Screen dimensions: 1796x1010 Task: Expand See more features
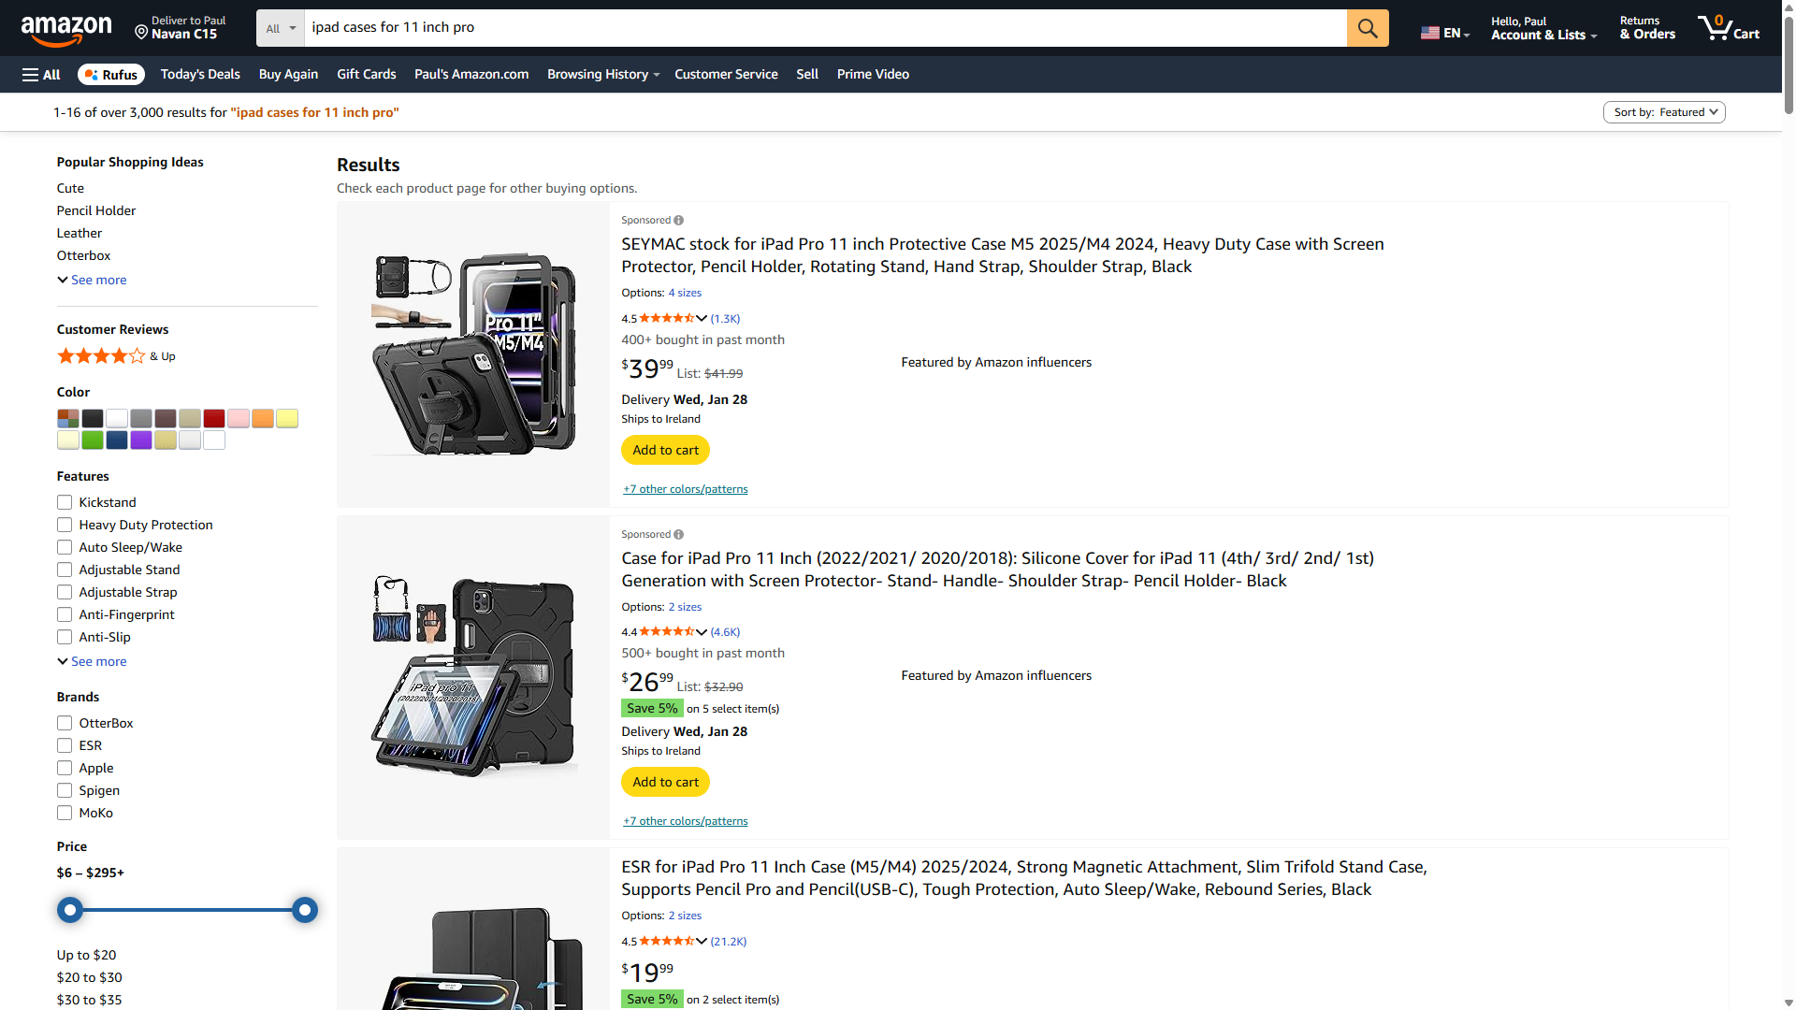click(92, 662)
